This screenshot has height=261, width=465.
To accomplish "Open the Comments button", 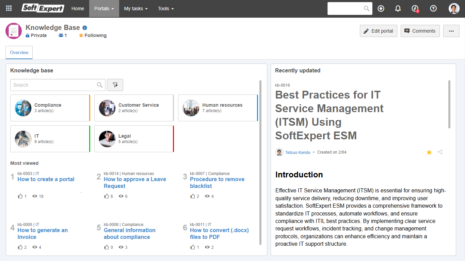I will pyautogui.click(x=420, y=31).
